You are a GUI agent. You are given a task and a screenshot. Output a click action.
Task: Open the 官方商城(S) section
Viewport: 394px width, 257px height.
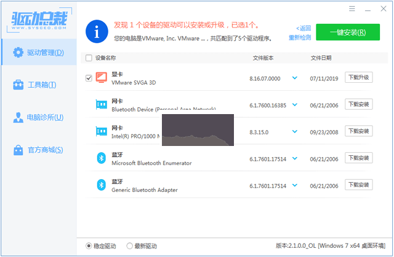[x=39, y=150]
